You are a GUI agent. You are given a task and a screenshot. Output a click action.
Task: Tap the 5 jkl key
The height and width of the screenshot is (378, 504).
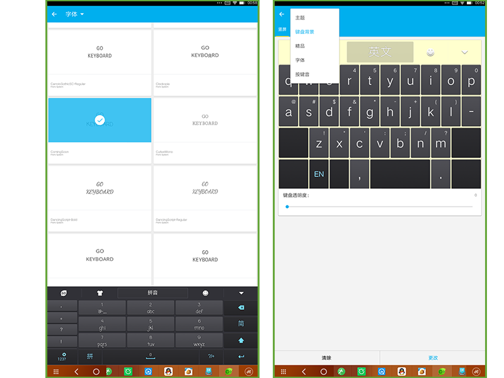(151, 324)
